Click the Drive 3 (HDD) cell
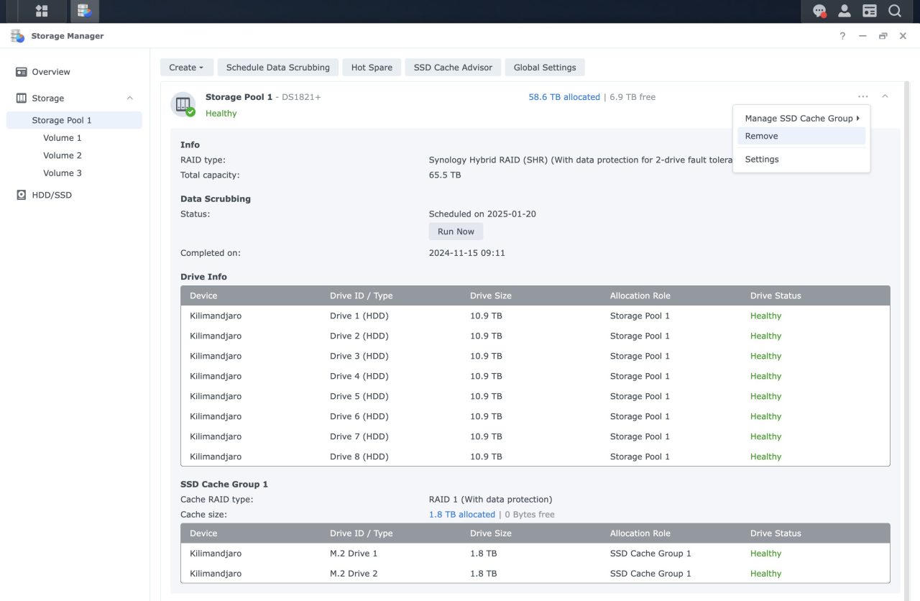The height and width of the screenshot is (601, 920). pyautogui.click(x=359, y=356)
